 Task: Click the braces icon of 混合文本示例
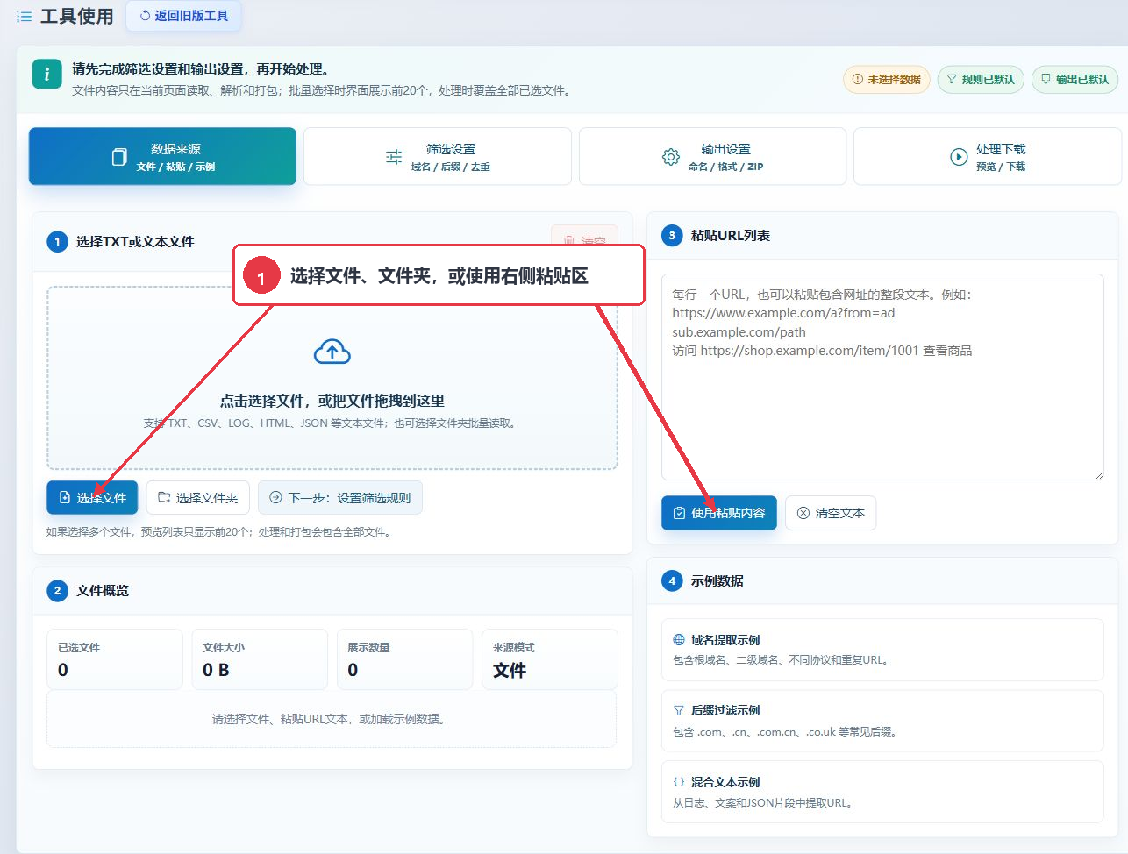(x=679, y=781)
